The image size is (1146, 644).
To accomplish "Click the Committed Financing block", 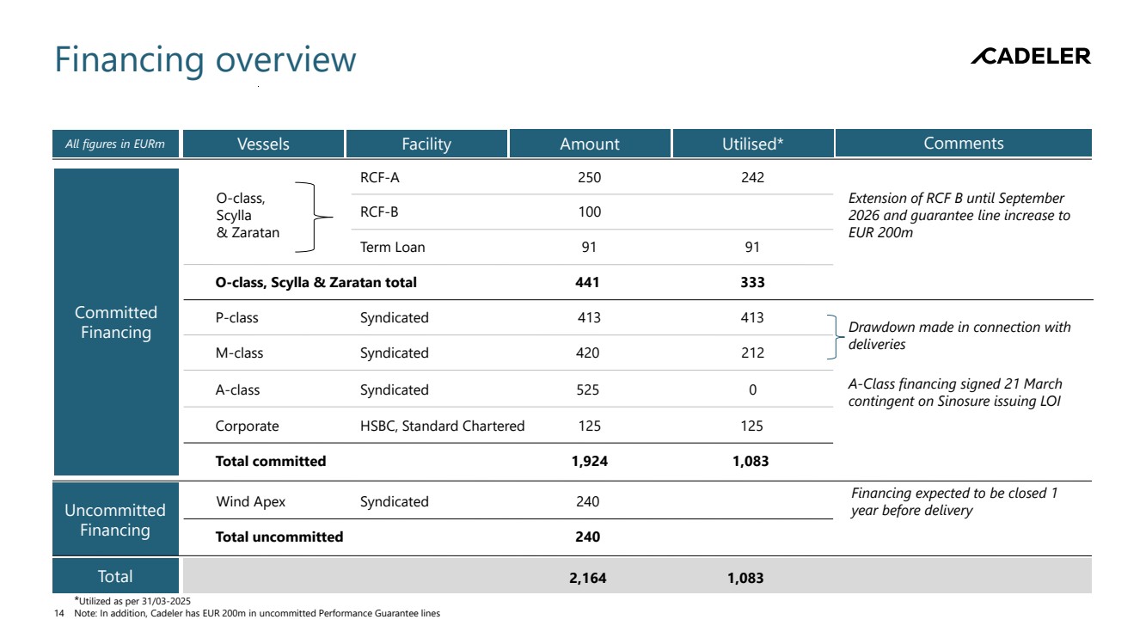I will (116, 322).
